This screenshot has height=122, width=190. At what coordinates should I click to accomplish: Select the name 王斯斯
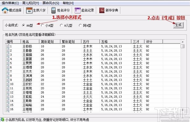(x=27, y=101)
